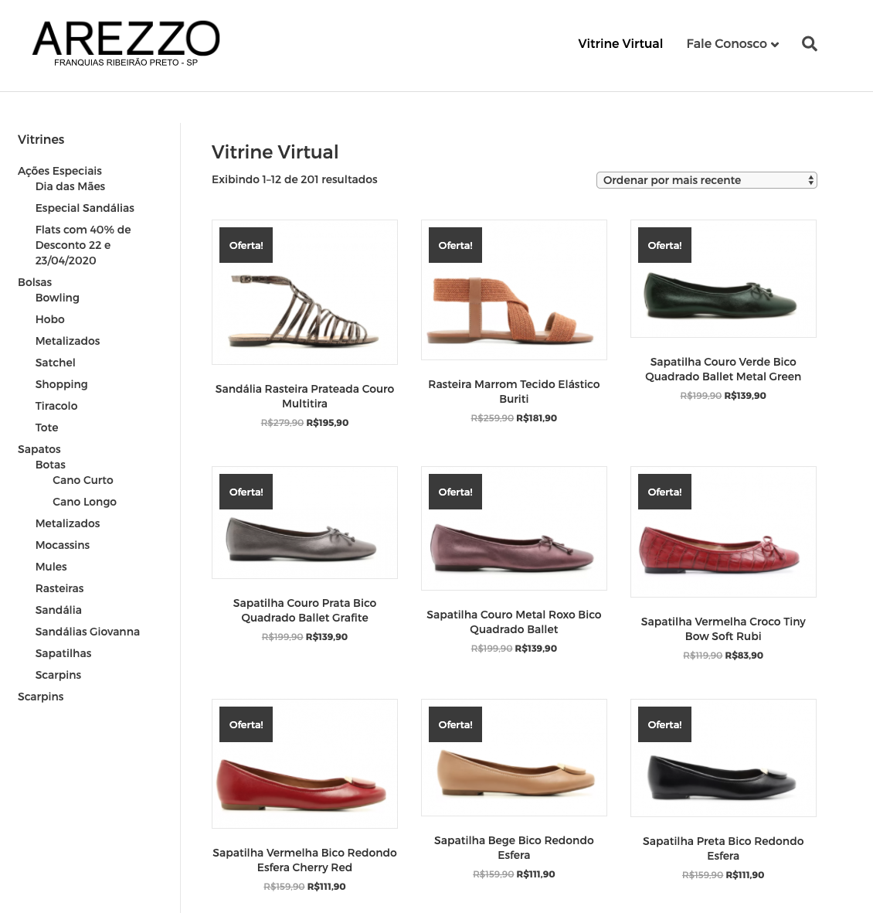Select Sapatilhas in sidebar
This screenshot has height=913, width=873.
point(63,653)
